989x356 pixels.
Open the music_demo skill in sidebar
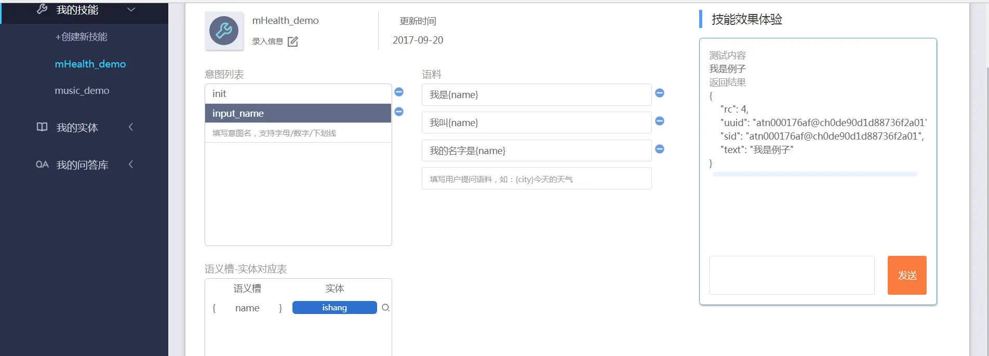coord(82,90)
